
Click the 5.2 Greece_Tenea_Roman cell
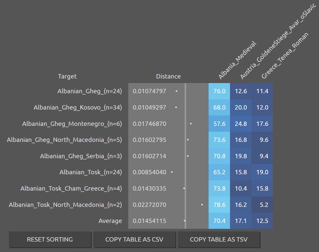click(x=262, y=205)
